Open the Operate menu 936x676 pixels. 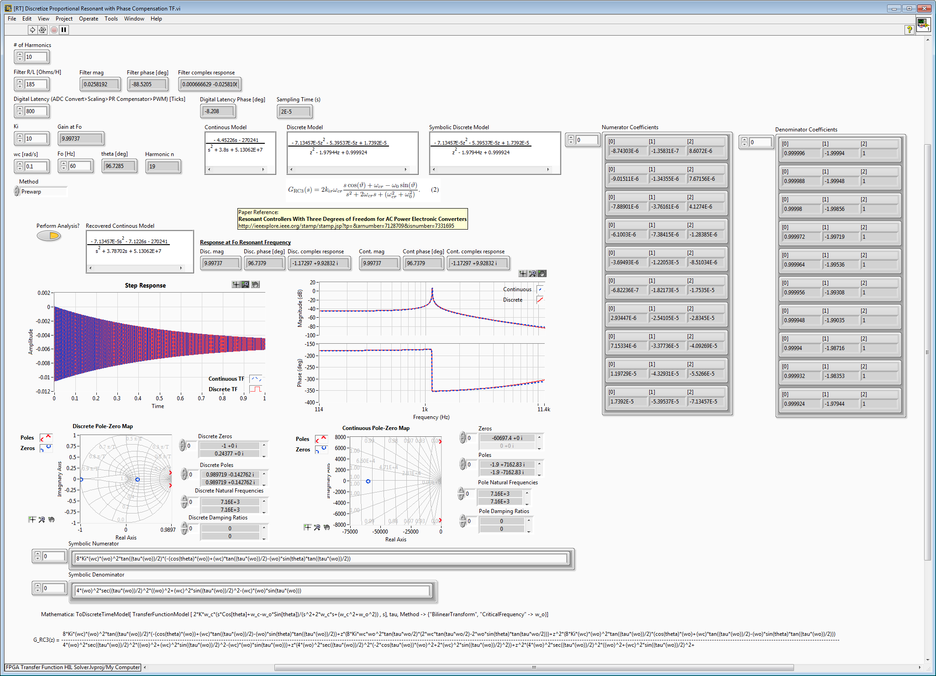point(89,19)
